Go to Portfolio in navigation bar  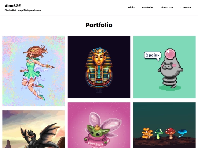(x=147, y=8)
